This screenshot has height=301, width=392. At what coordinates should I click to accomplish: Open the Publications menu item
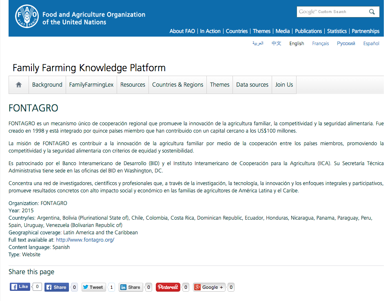(308, 31)
